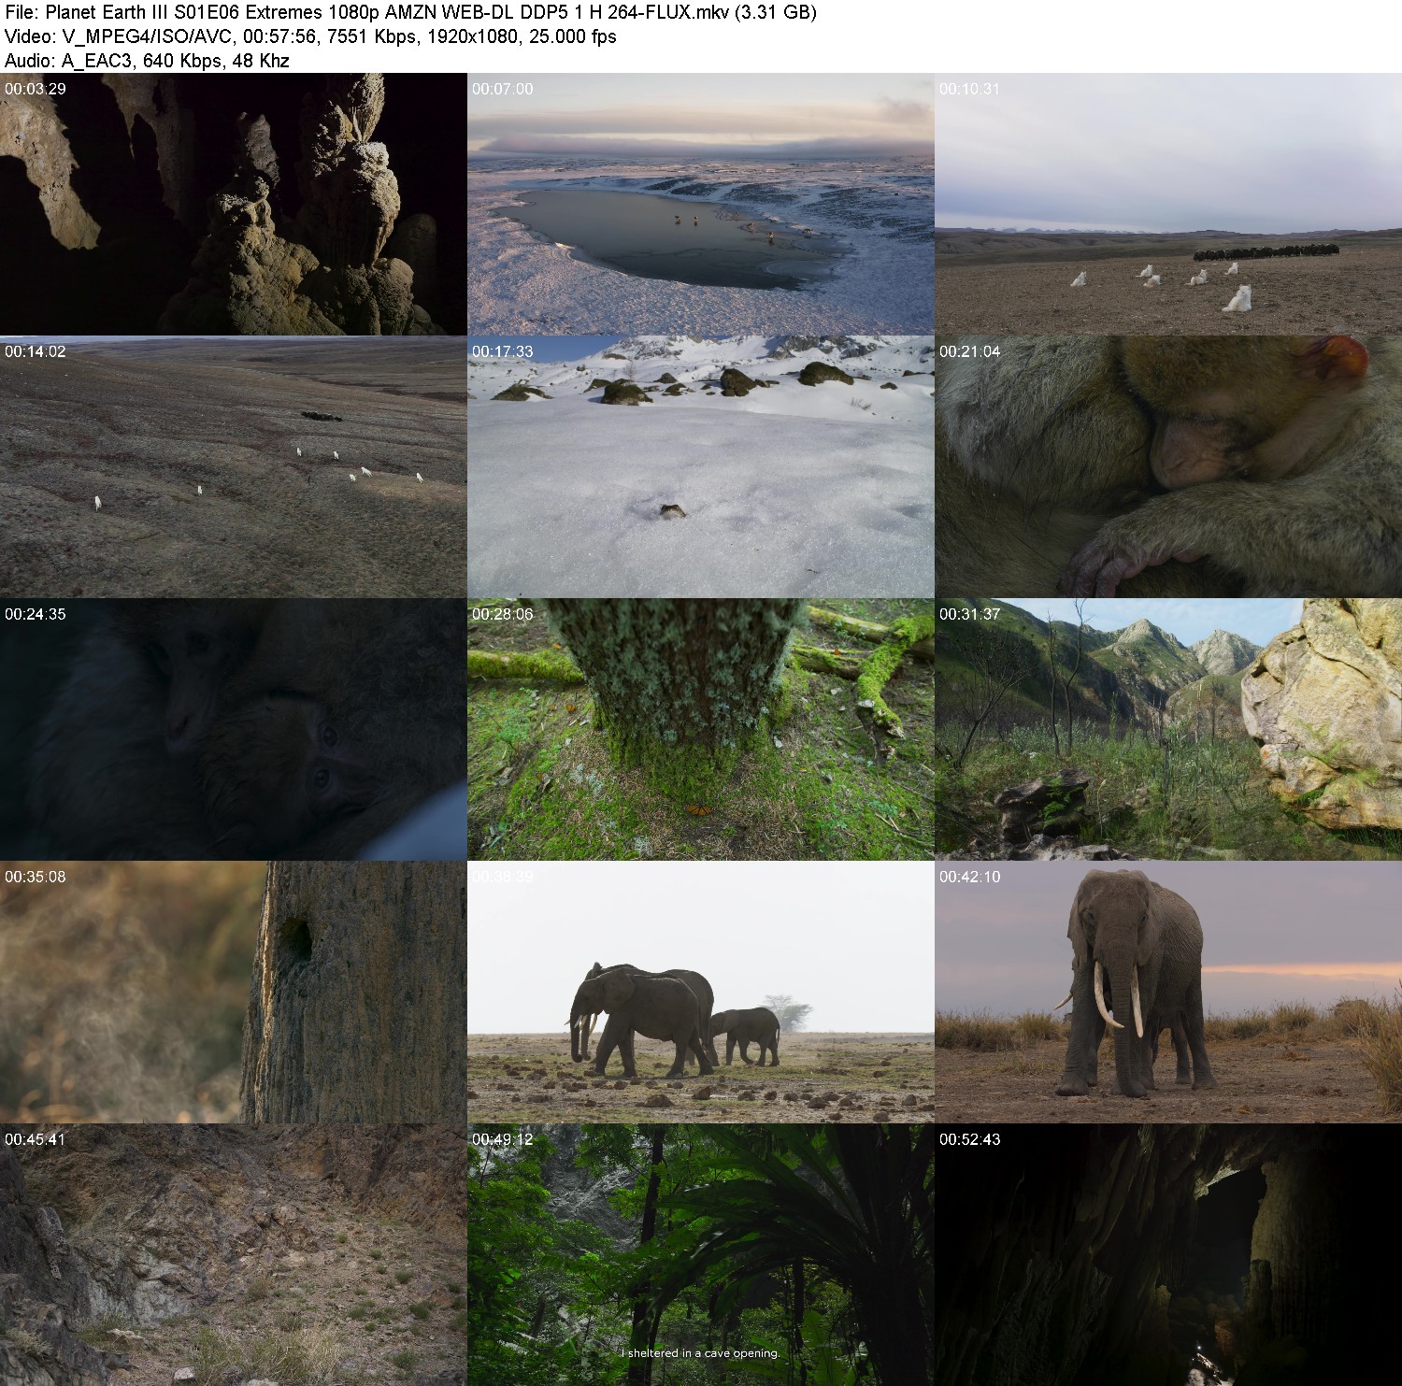Click the timestamp label 00:42:10

coord(969,877)
